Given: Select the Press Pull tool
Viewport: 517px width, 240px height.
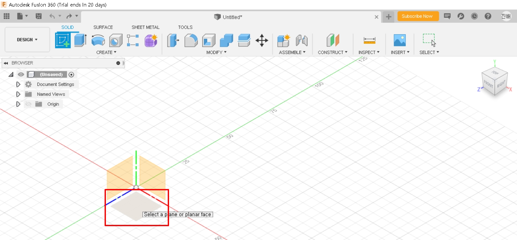Looking at the screenshot, I should [x=173, y=40].
